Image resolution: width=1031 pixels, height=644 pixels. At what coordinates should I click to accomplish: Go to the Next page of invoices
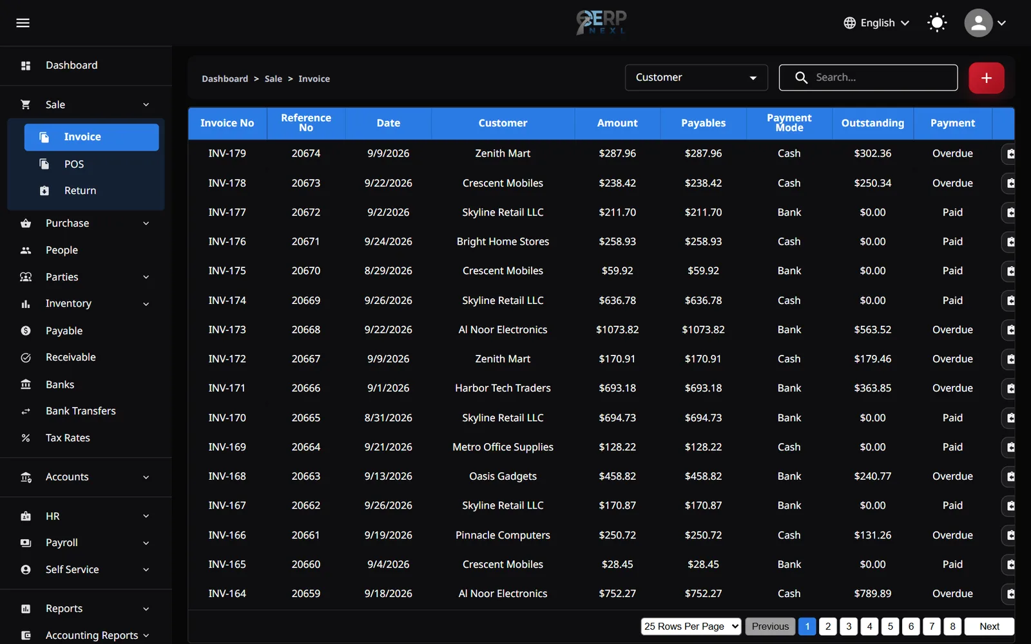tap(989, 627)
